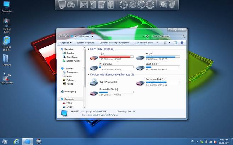Screen dimensions: 233x145
Task: Select the Local Disk (F:) drive
Action: [x=158, y=67]
